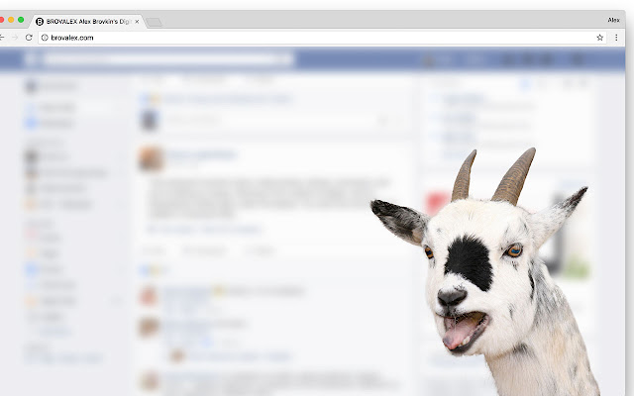Maximize the window with the green button
Screen dimensions: 634x396
(21, 20)
